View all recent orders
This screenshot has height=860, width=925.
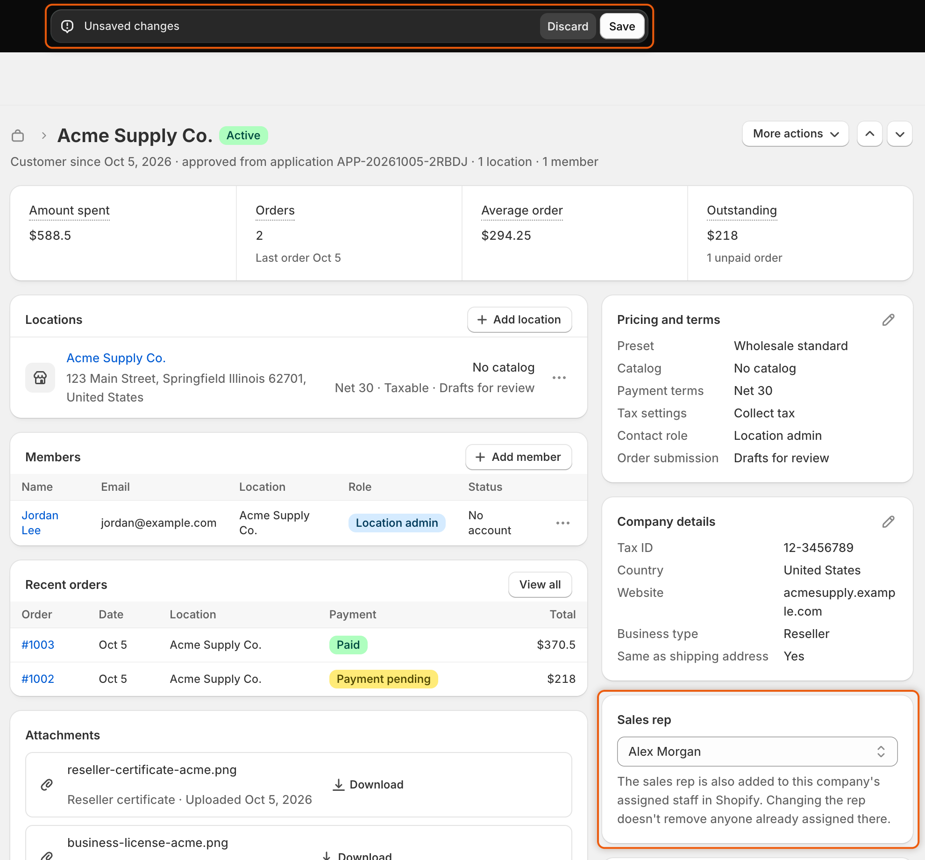point(540,585)
